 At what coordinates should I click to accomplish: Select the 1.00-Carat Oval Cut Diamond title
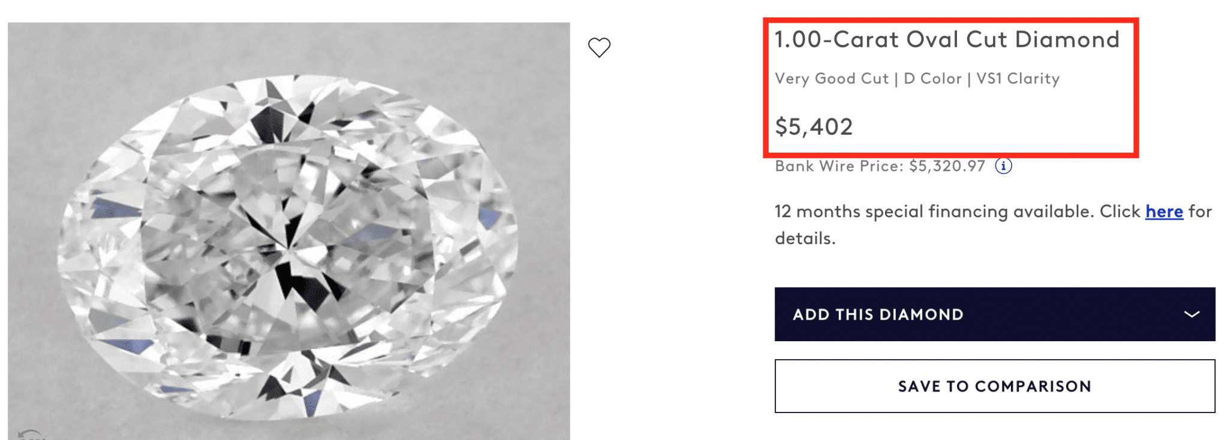click(947, 40)
